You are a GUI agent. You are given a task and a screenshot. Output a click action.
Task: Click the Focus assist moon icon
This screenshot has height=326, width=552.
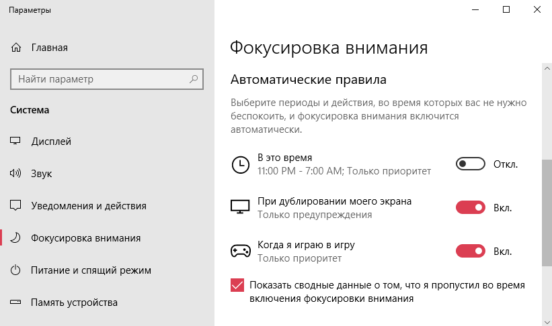click(x=15, y=238)
